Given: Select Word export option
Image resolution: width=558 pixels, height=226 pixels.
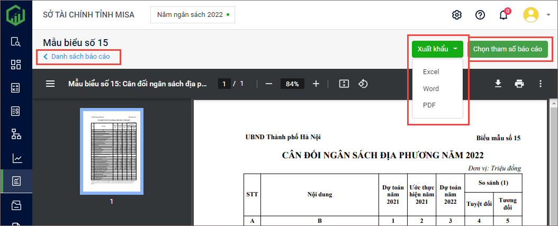Looking at the screenshot, I should 431,88.
